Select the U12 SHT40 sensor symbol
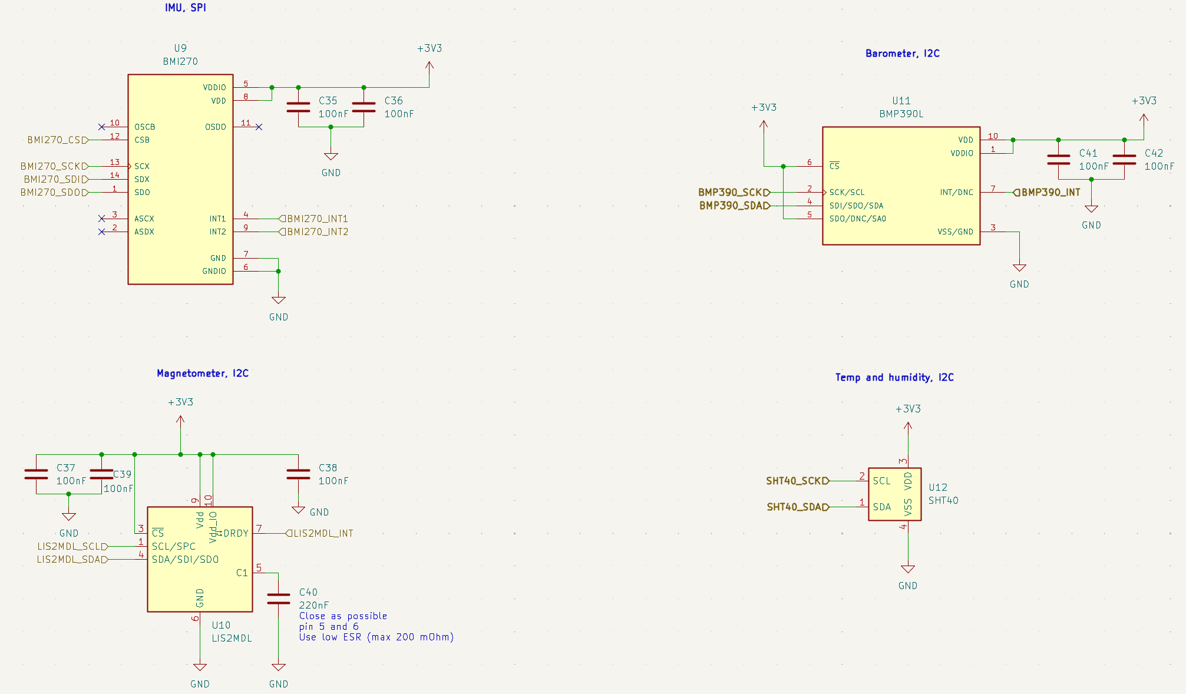The height and width of the screenshot is (694, 1186). 894,494
